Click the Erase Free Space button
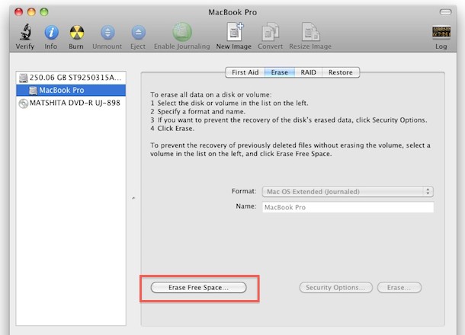Screen dimensions: 465x335 click(x=198, y=287)
